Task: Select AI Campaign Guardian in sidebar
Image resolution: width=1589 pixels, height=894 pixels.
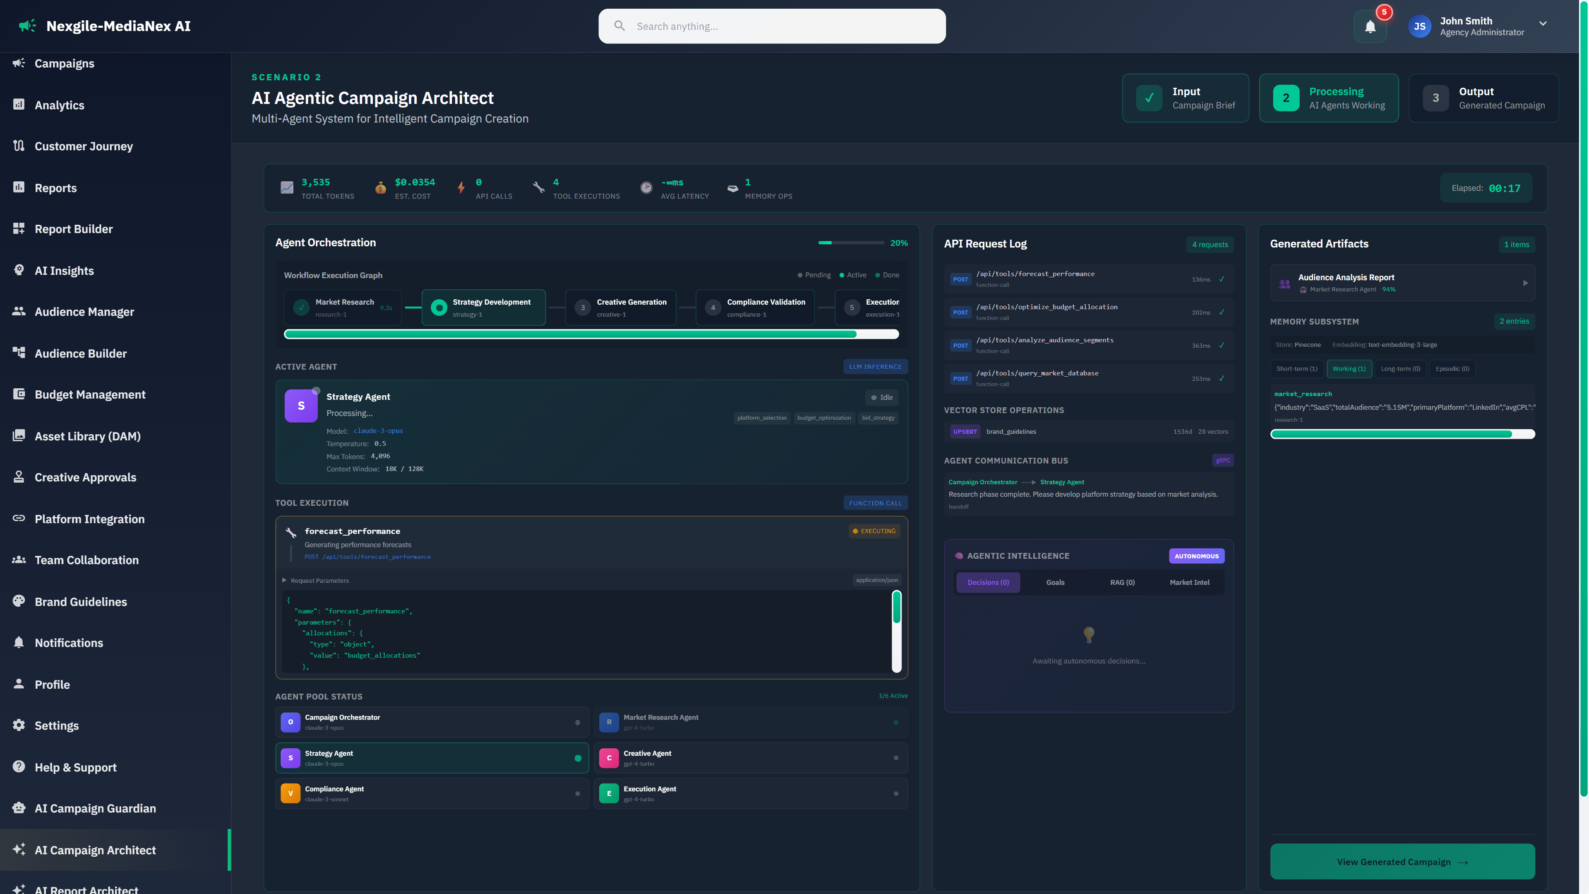Action: tap(95, 808)
